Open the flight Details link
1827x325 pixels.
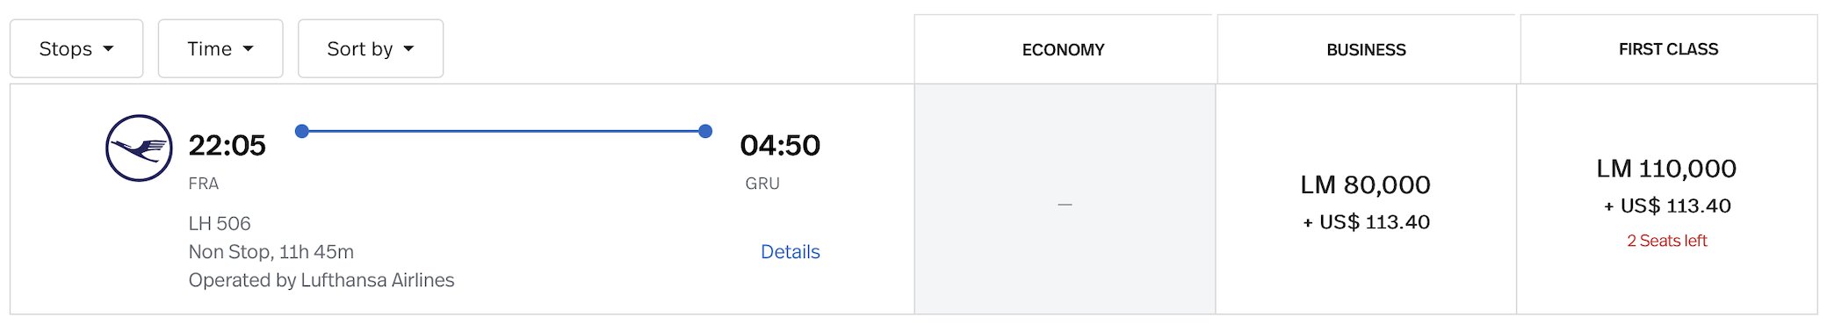tap(790, 252)
